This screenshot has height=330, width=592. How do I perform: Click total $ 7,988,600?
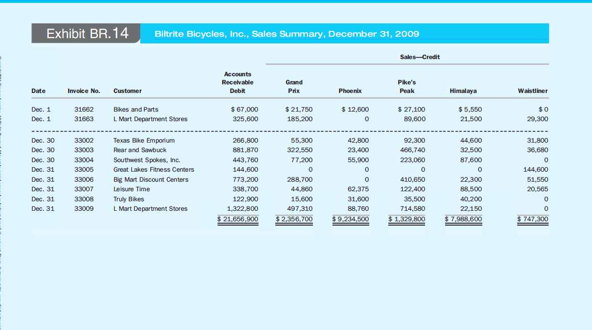click(464, 219)
